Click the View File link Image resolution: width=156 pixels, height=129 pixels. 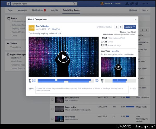tap(115, 51)
